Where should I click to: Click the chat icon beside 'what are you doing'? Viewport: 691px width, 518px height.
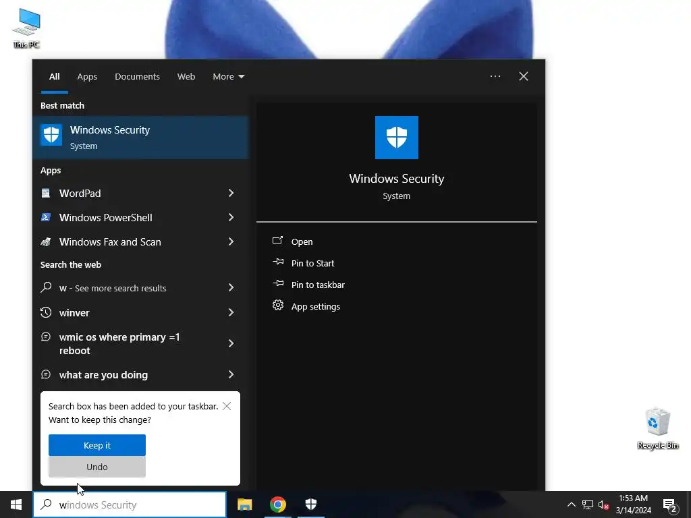pos(46,374)
